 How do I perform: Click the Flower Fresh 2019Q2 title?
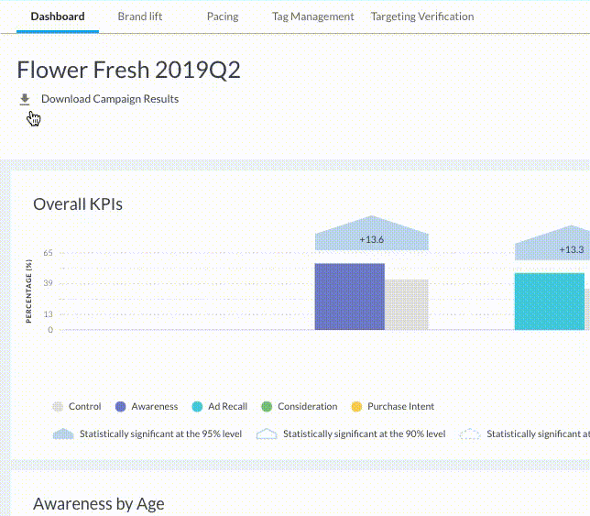point(128,70)
